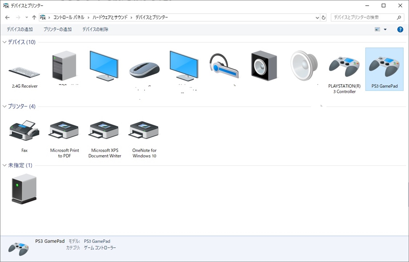This screenshot has width=409, height=262.
Task: Click the change view icon
Action: click(x=377, y=30)
